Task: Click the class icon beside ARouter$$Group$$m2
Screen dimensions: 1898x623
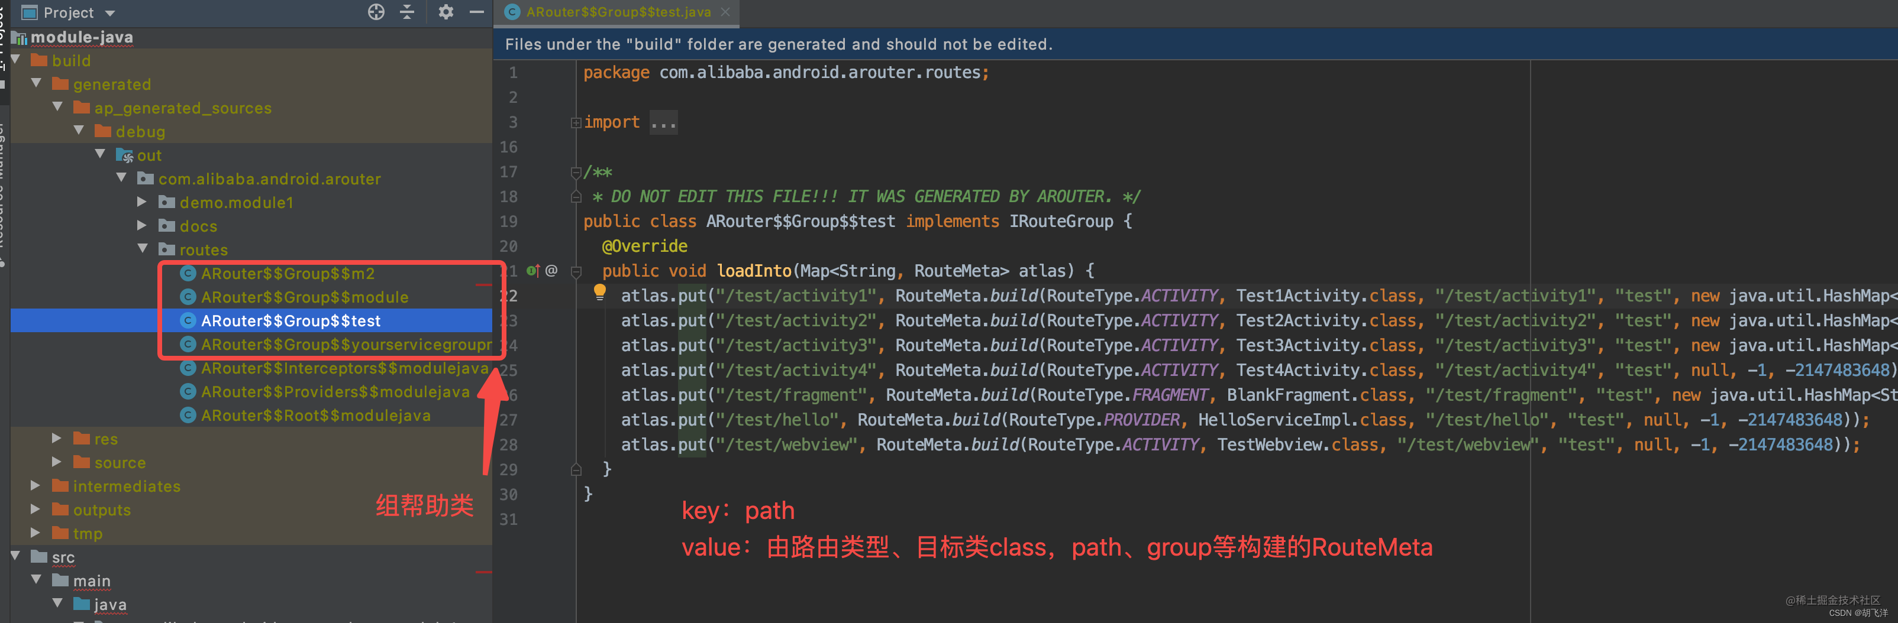Action: pos(189,273)
